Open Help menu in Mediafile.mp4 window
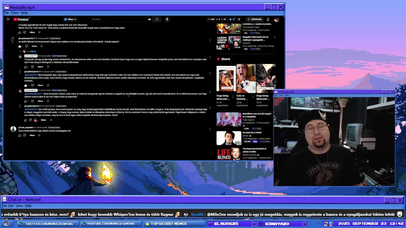Viewport: 406px width, 228px height. 24,13
